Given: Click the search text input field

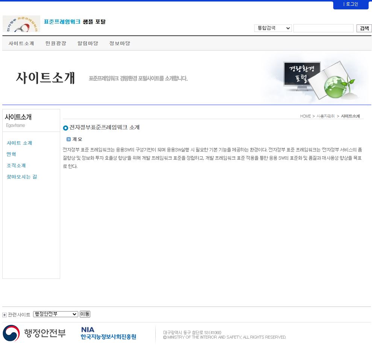Looking at the screenshot, I should tap(323, 28).
